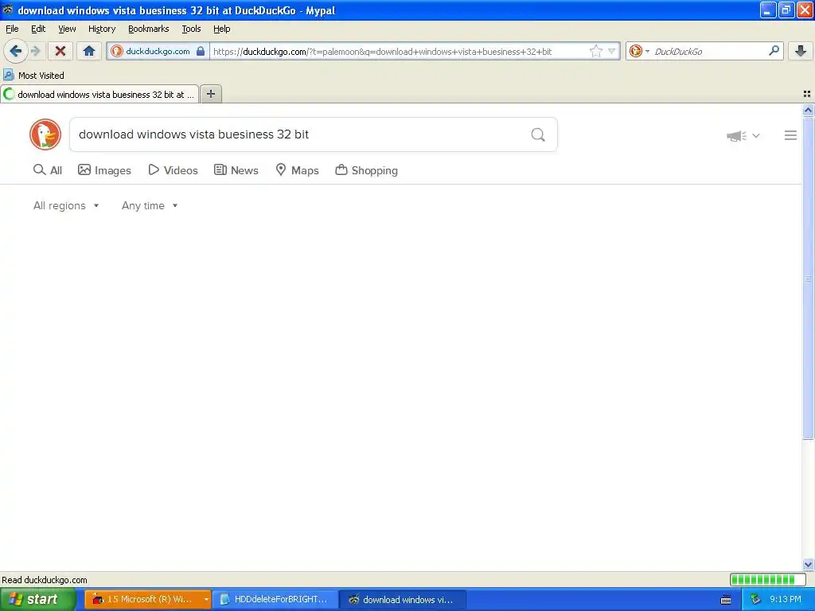Viewport: 815px width, 611px height.
Task: Click the Mypal raccoon icon in the title bar
Action: coord(8,10)
